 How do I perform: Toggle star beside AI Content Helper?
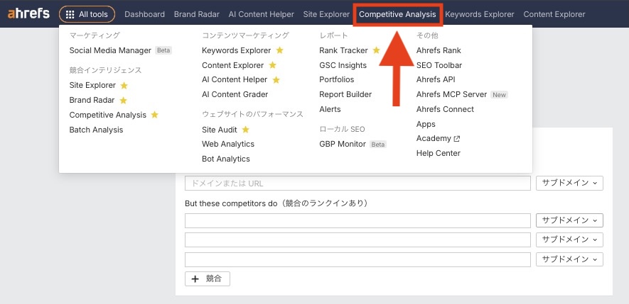pyautogui.click(x=276, y=80)
